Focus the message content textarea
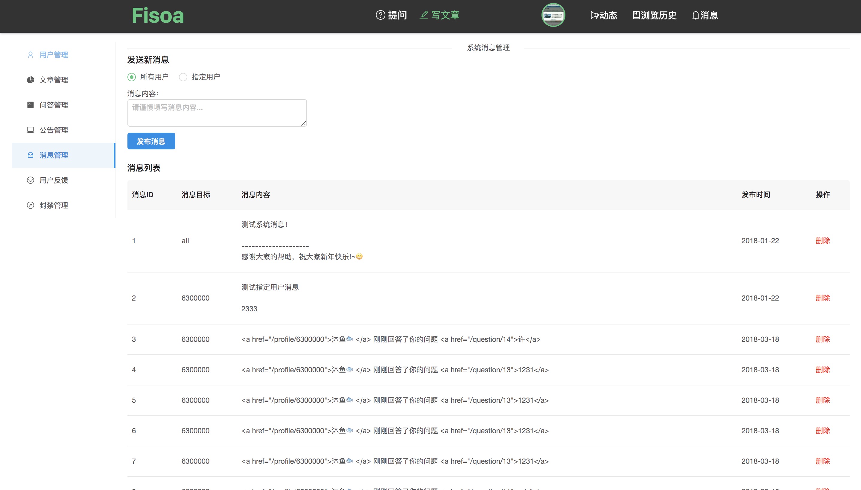The width and height of the screenshot is (861, 490). coord(217,113)
